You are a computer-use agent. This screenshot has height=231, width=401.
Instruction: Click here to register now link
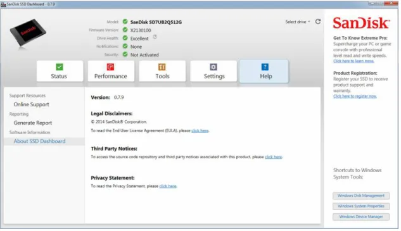(355, 96)
